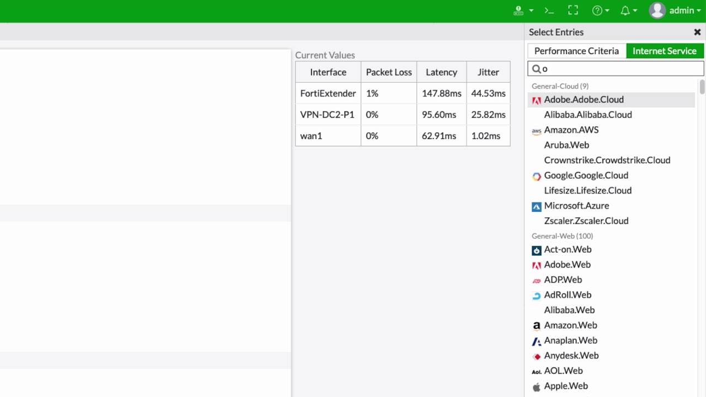Viewport: 706px width, 397px height.
Task: Click the Current Values heading
Action: coord(325,55)
